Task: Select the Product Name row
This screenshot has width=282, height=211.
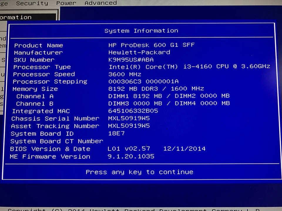Action: 38,45
